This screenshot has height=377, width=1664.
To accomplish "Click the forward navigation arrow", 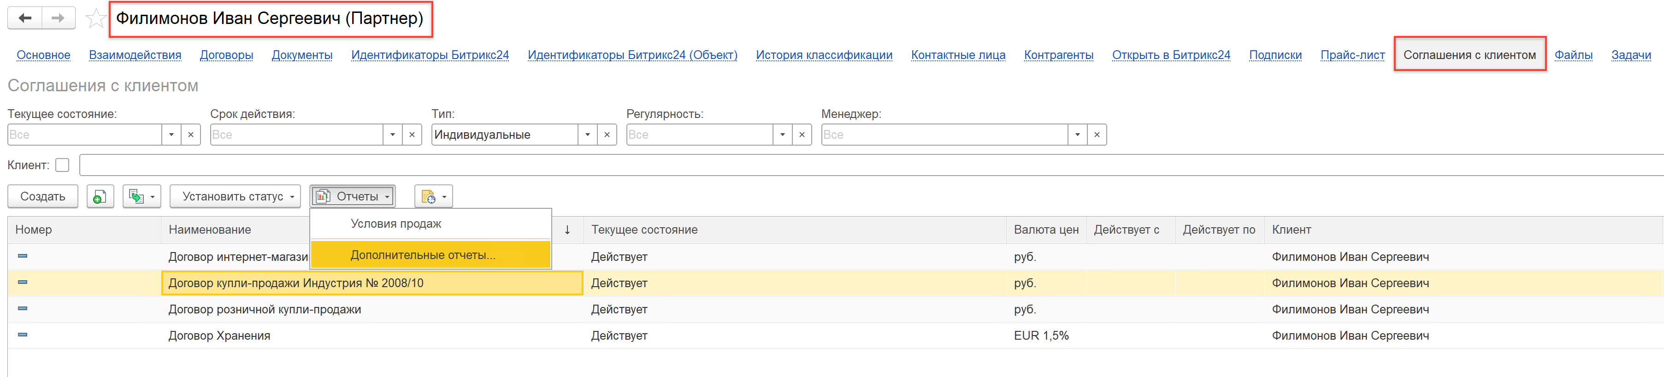I will click(x=58, y=18).
